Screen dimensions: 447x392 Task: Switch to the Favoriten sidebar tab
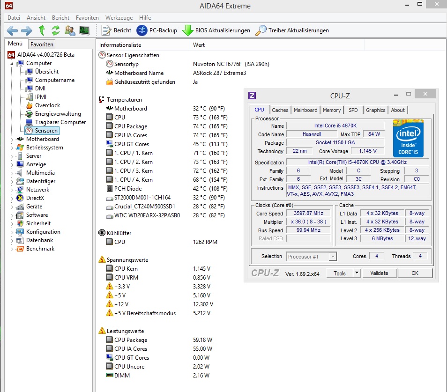click(42, 44)
